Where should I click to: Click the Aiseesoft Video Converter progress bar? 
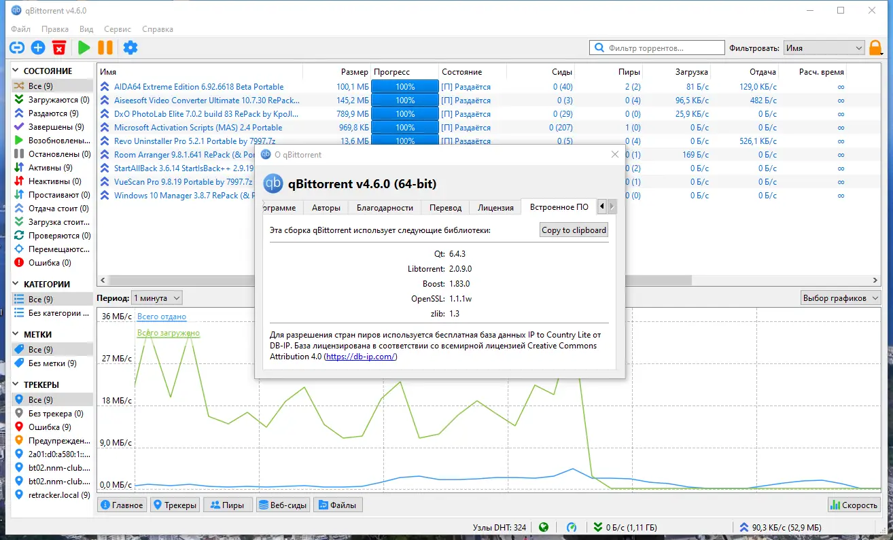click(x=405, y=101)
